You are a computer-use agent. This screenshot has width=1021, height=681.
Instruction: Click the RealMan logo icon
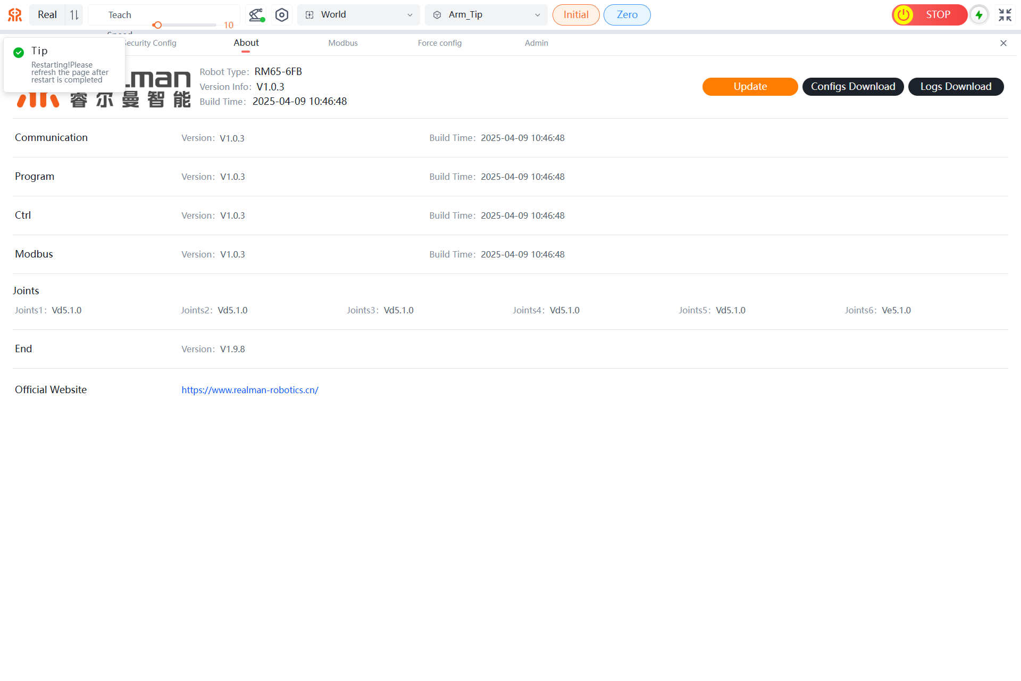[15, 15]
